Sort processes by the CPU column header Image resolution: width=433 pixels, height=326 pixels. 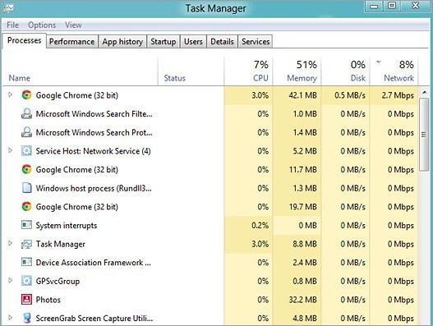[248, 71]
